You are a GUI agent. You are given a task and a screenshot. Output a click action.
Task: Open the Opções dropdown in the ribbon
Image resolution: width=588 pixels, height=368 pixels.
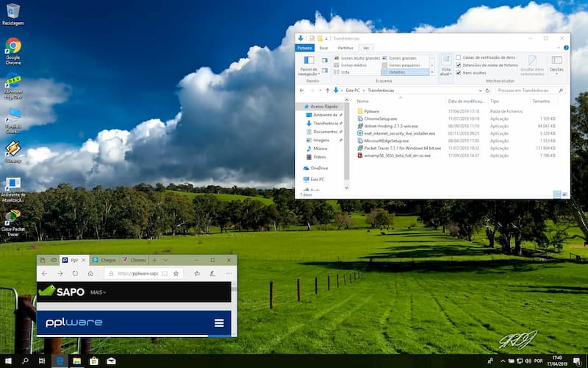556,66
